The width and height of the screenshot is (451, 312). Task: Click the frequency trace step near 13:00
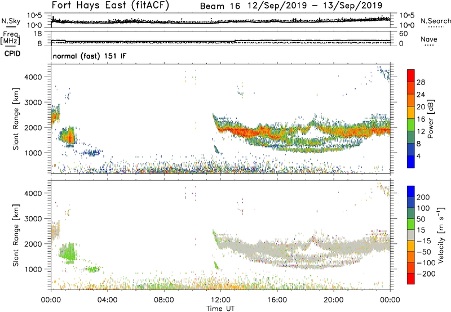235,41
